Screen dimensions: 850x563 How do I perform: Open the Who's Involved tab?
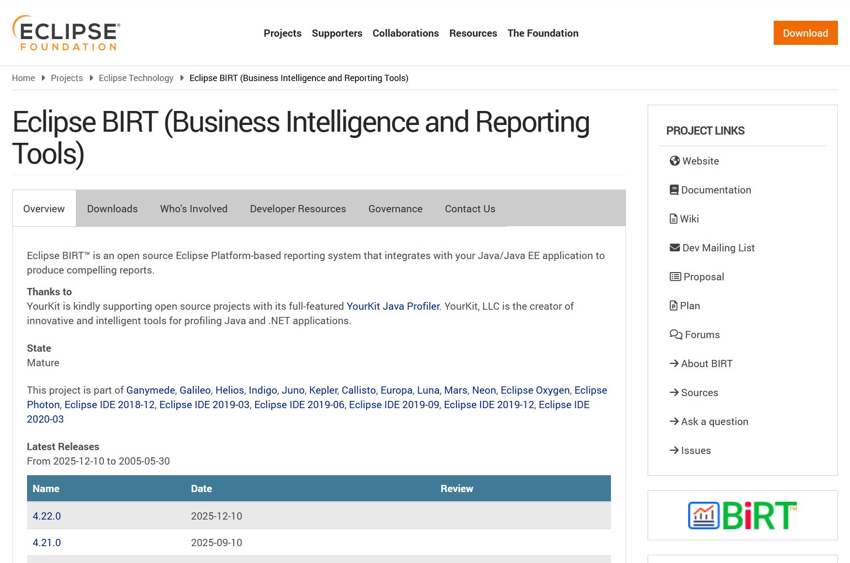(194, 209)
